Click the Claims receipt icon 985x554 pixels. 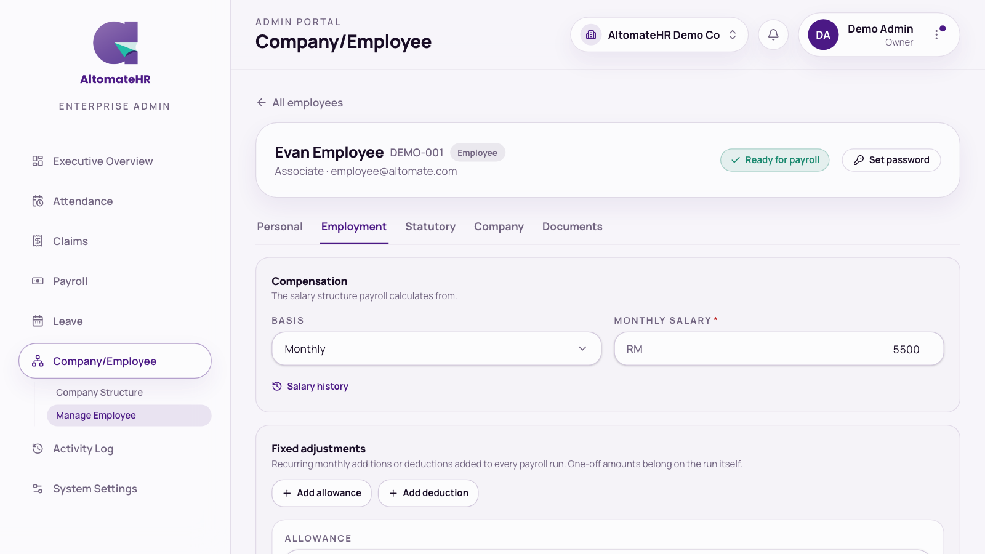coord(38,241)
